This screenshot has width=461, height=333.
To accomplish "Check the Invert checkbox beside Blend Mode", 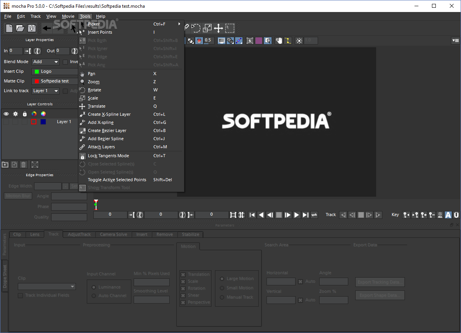I will coord(65,62).
